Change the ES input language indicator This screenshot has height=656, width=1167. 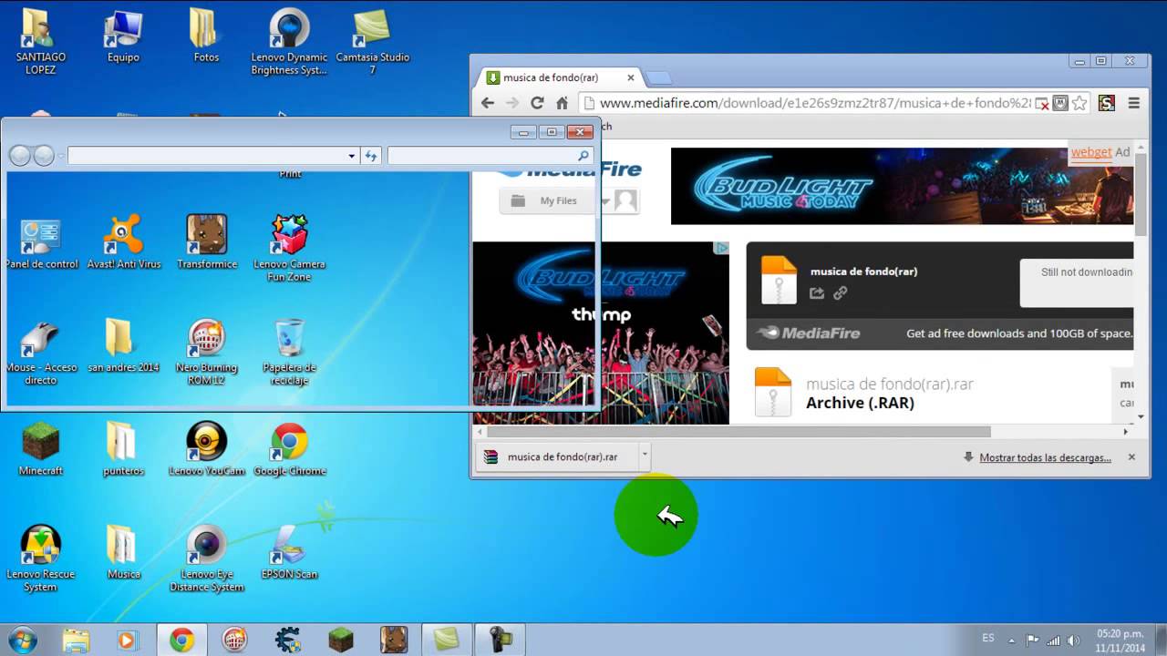988,639
